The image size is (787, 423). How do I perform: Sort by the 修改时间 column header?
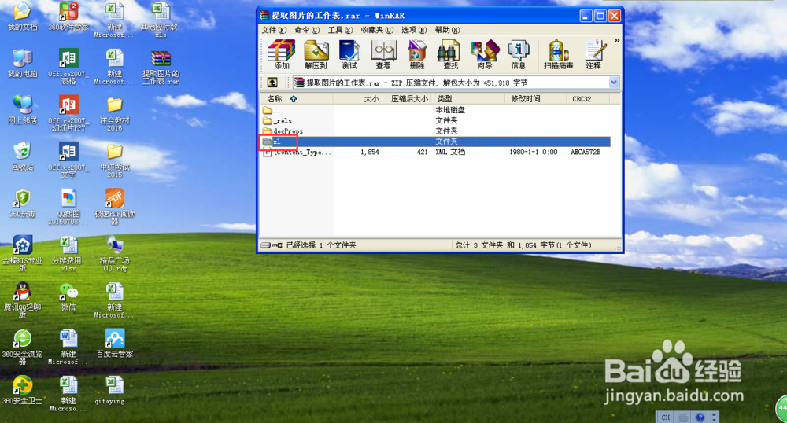click(x=535, y=99)
